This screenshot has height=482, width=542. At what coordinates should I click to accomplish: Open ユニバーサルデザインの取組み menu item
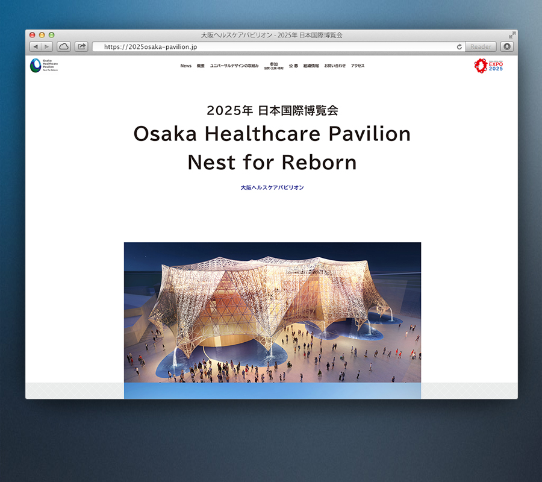(x=234, y=66)
